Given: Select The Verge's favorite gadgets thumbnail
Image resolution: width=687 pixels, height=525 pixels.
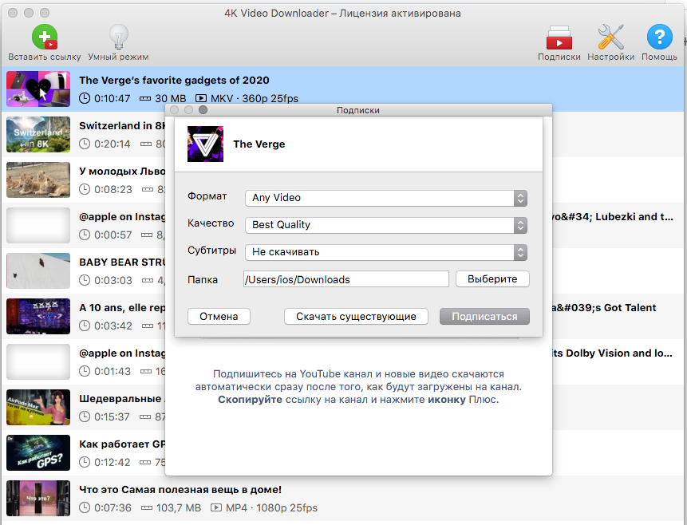Looking at the screenshot, I should pos(38,89).
